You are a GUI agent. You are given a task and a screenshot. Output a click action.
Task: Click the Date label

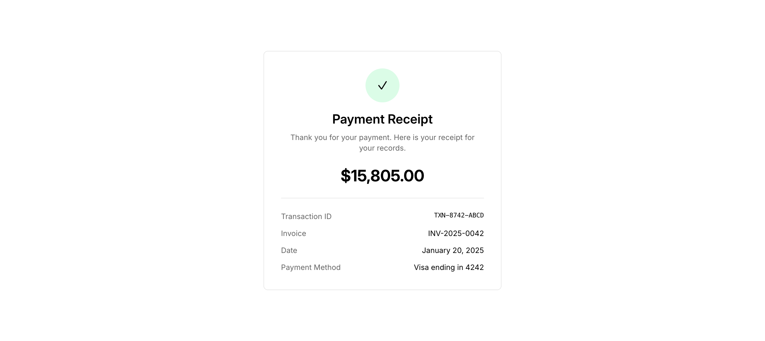(x=289, y=250)
